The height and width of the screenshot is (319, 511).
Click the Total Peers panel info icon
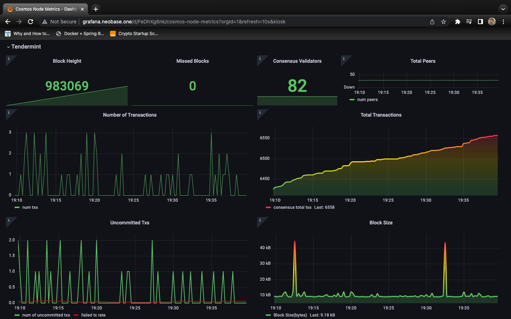click(x=344, y=59)
